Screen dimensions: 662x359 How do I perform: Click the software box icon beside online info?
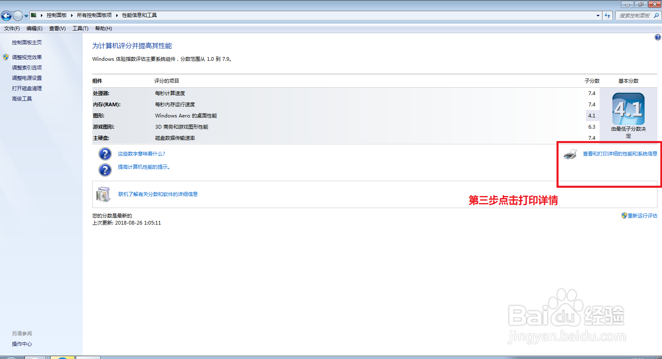click(x=103, y=194)
